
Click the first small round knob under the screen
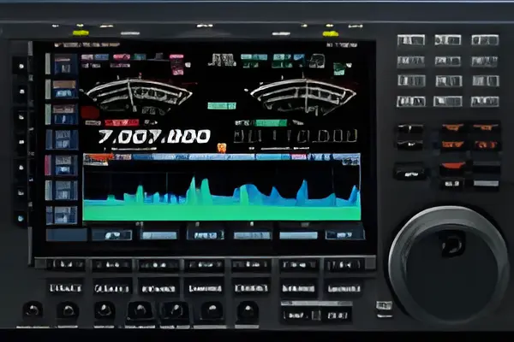tap(33, 310)
